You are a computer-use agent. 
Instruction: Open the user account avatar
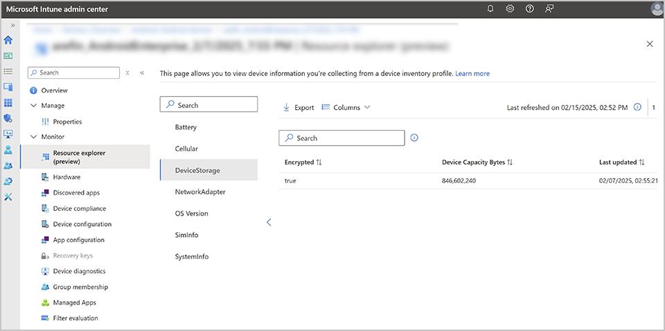coord(657,9)
